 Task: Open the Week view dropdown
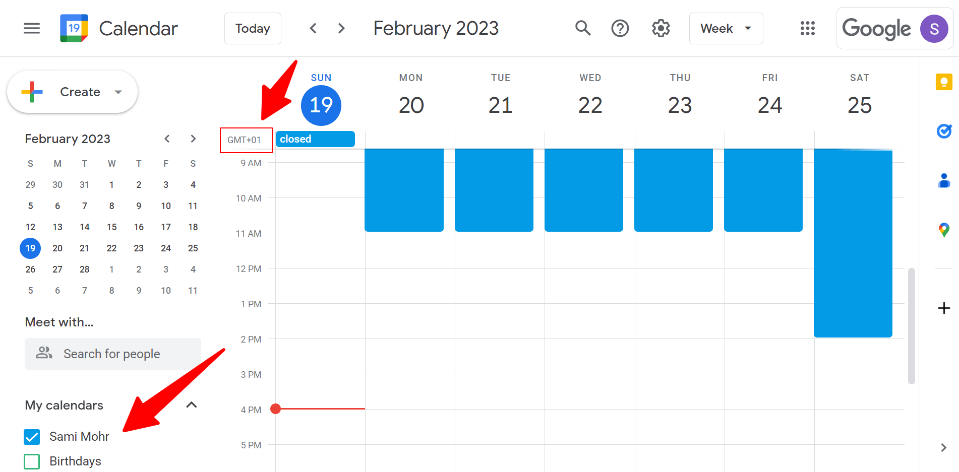coord(726,28)
